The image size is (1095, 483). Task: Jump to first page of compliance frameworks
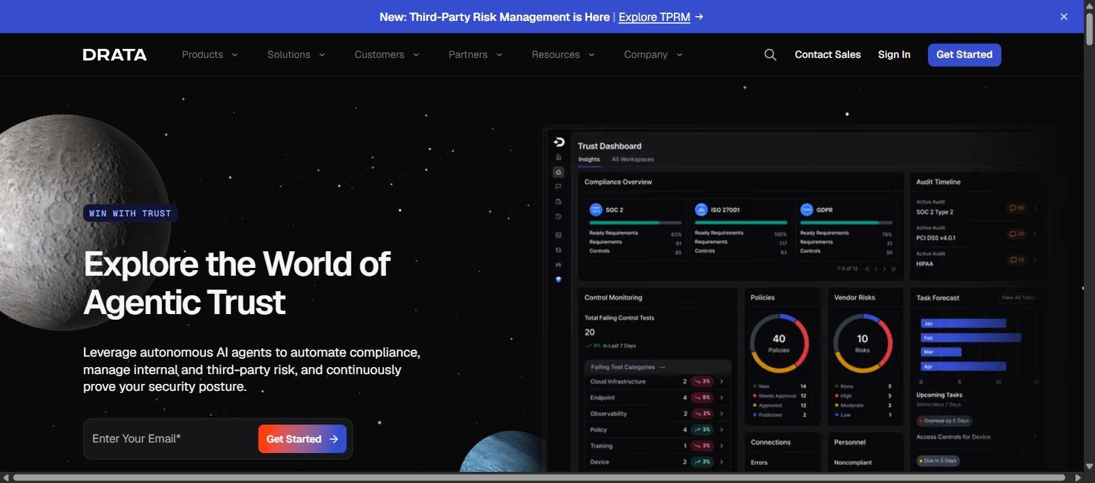click(x=867, y=269)
